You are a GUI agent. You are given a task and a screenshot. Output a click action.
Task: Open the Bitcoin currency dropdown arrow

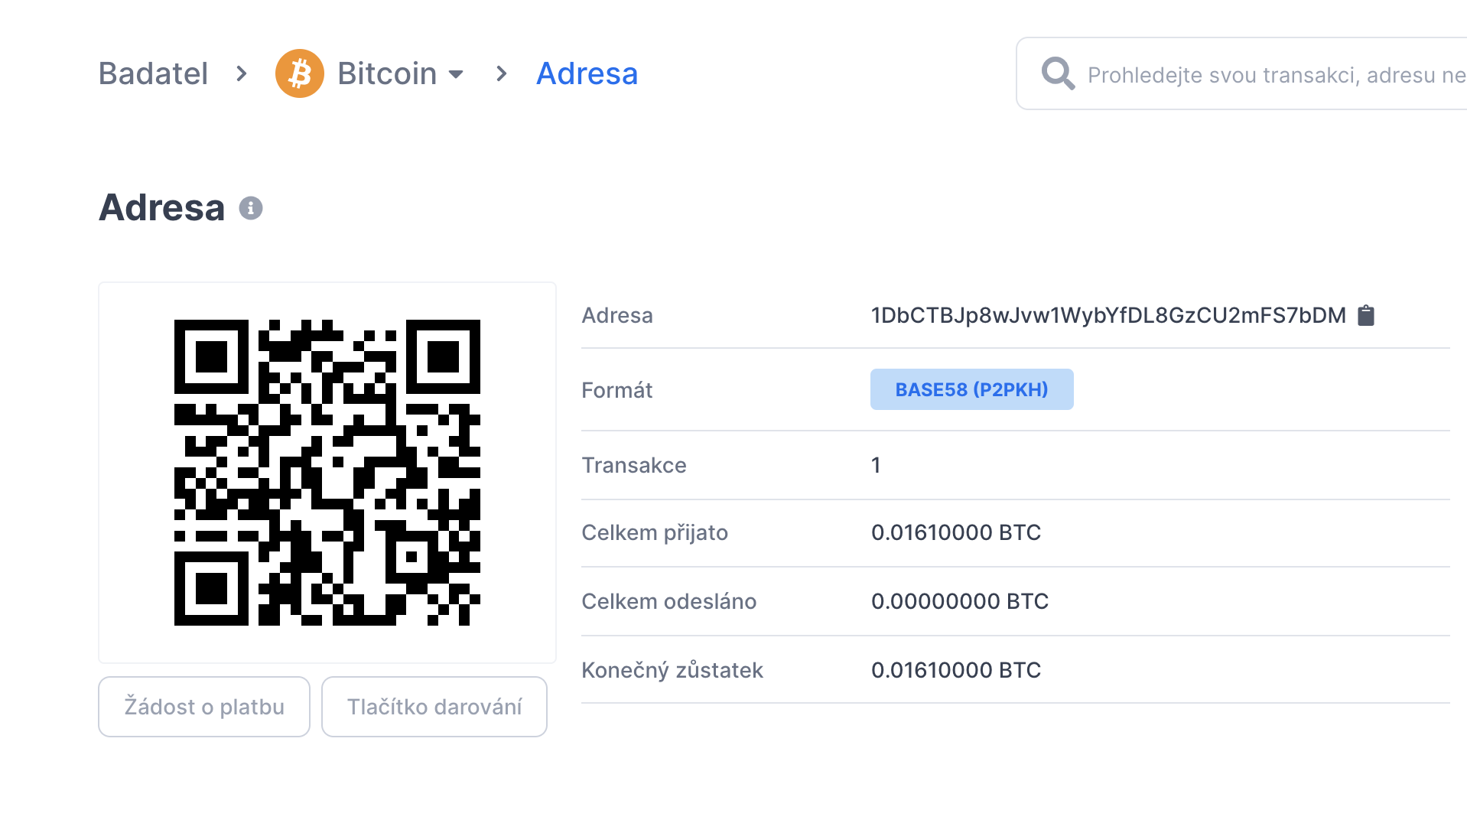[x=456, y=74]
